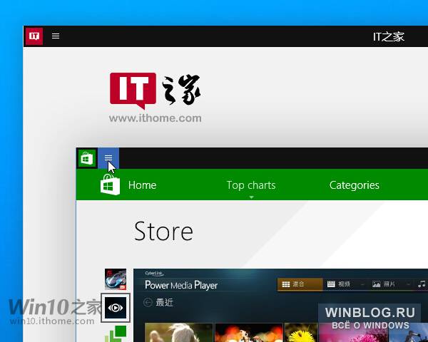Click the IT之家 title text in title bar

(389, 36)
